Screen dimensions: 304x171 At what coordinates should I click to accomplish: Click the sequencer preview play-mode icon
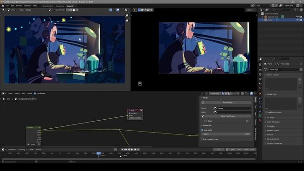coord(135,10)
